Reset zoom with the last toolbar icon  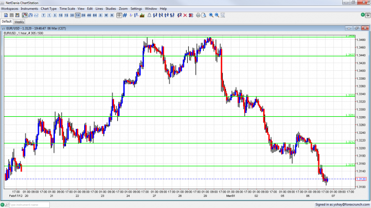point(223,15)
